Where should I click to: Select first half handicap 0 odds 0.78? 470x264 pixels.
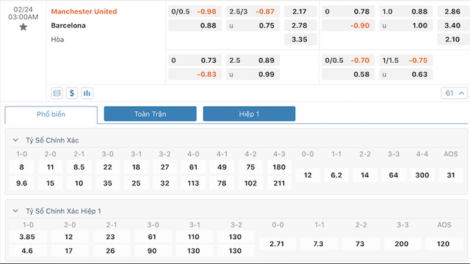[x=348, y=12]
